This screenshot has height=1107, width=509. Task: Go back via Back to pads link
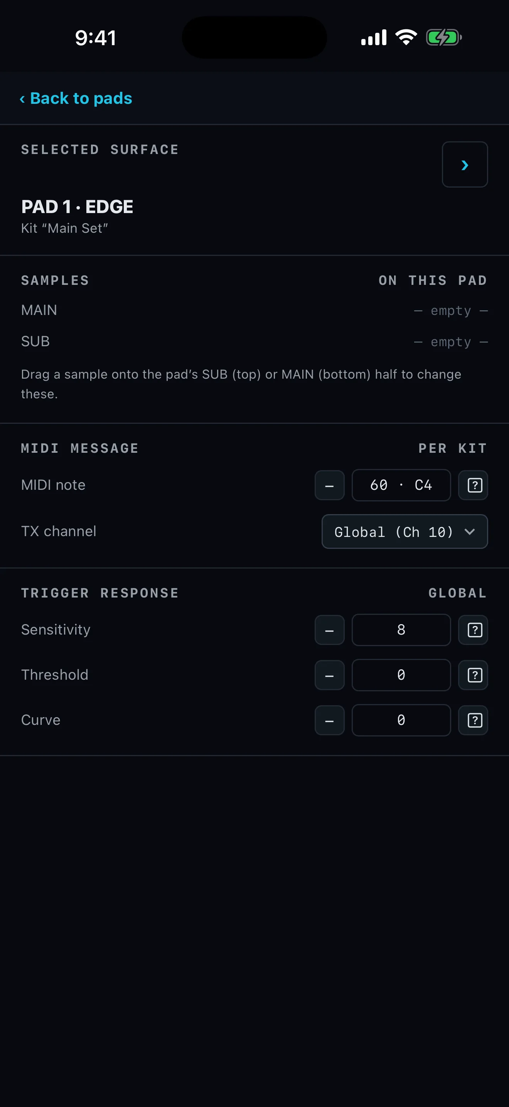tap(76, 98)
